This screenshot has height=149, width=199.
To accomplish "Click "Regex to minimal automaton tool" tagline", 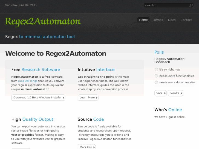I will pos(40,37).
